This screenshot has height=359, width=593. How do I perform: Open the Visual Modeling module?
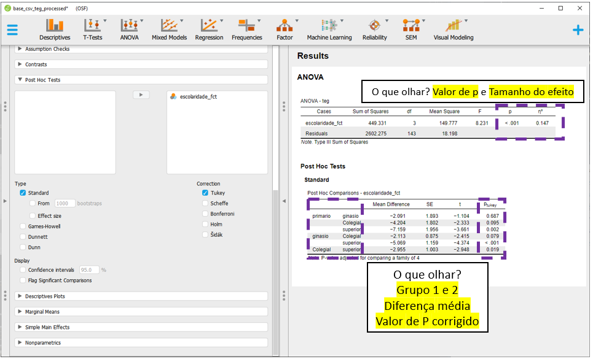[x=454, y=29]
